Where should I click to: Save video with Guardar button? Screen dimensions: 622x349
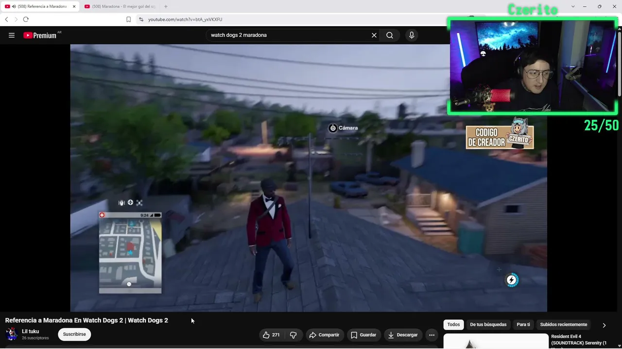[x=363, y=335]
